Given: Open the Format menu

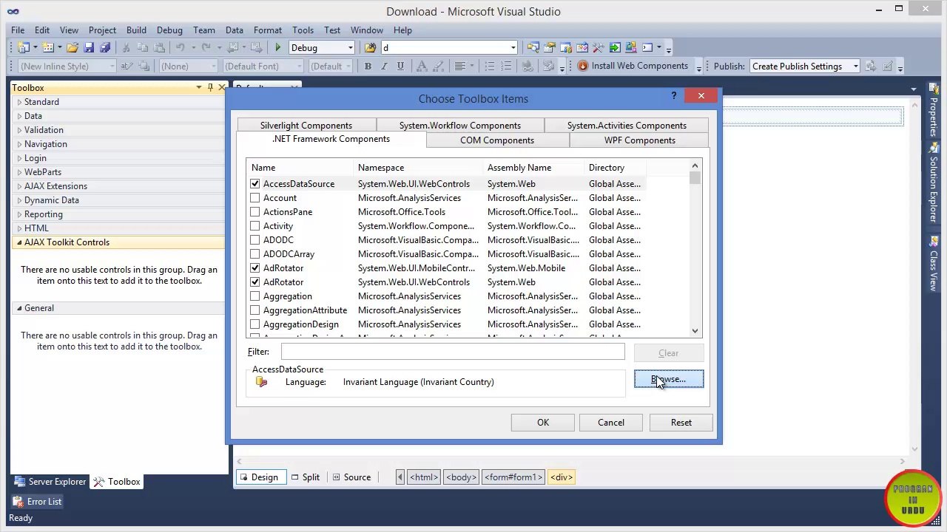Looking at the screenshot, I should (267, 30).
